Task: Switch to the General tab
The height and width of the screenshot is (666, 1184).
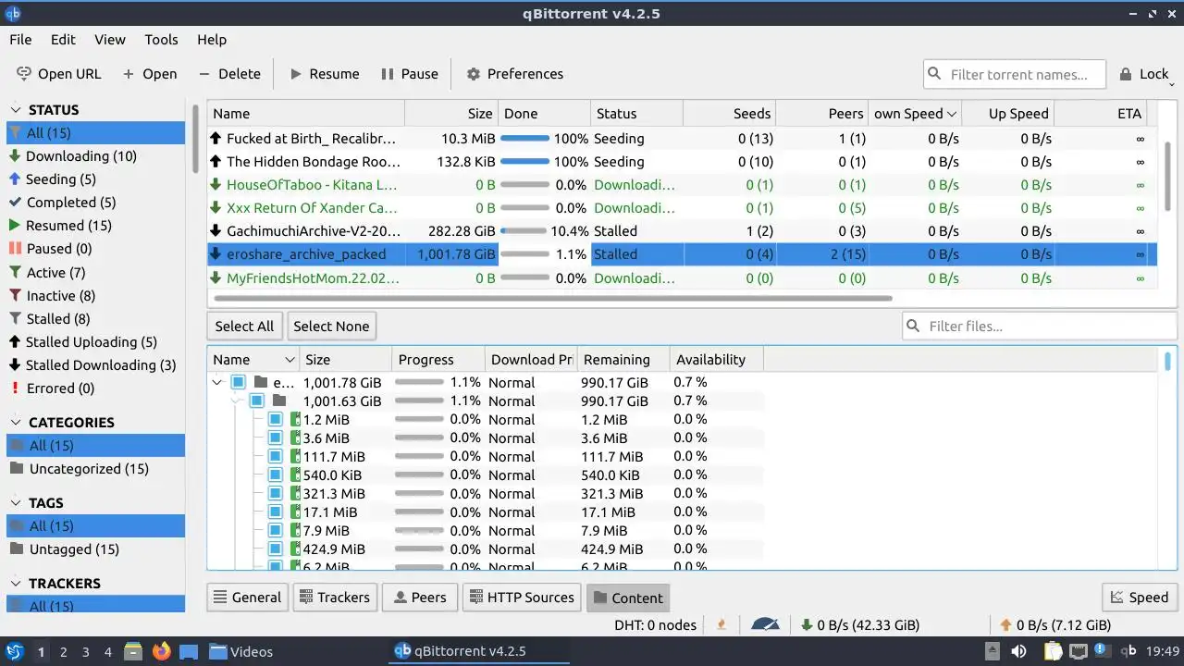Action: (247, 598)
